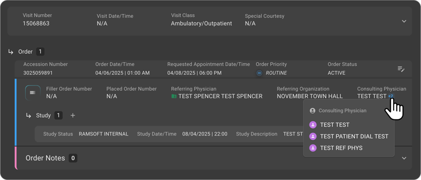Open TEST SPENCER TEST SPENCER physician link
Viewport: 421px width, 180px height.
click(x=220, y=96)
